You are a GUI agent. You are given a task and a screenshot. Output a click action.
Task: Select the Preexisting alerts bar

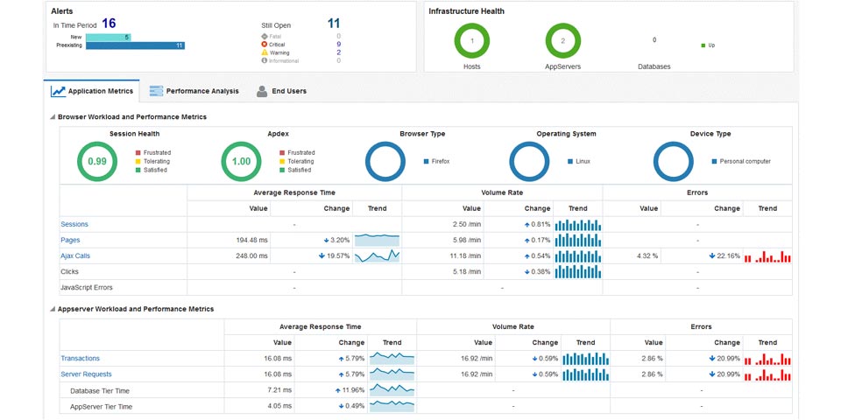[x=135, y=45]
